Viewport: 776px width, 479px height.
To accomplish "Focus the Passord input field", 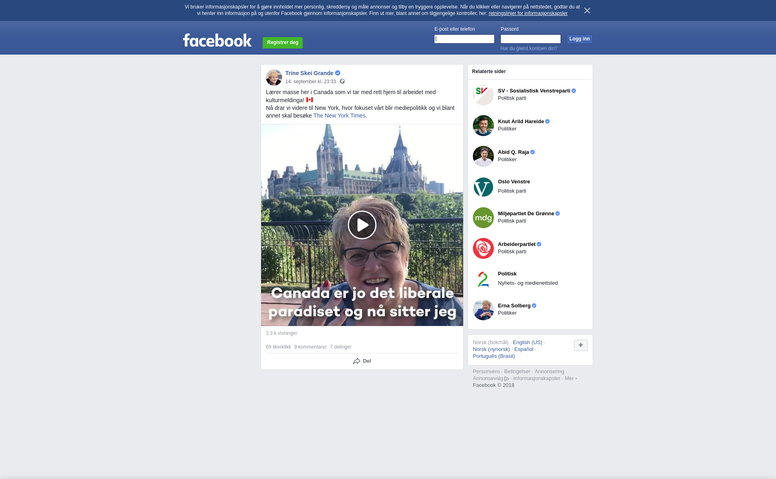I will pos(531,39).
